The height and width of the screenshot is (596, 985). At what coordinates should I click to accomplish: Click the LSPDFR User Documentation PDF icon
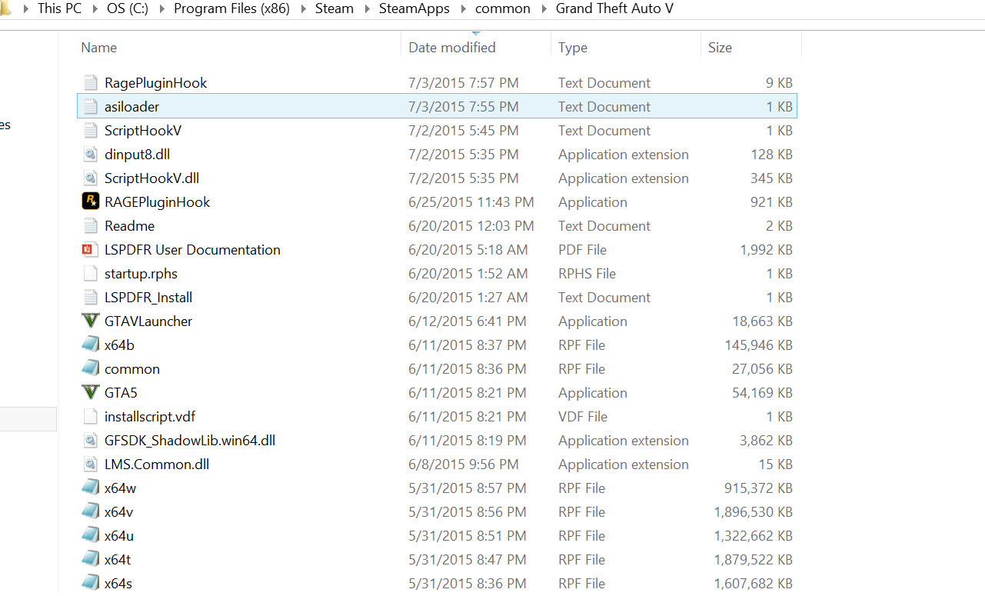[x=91, y=249]
